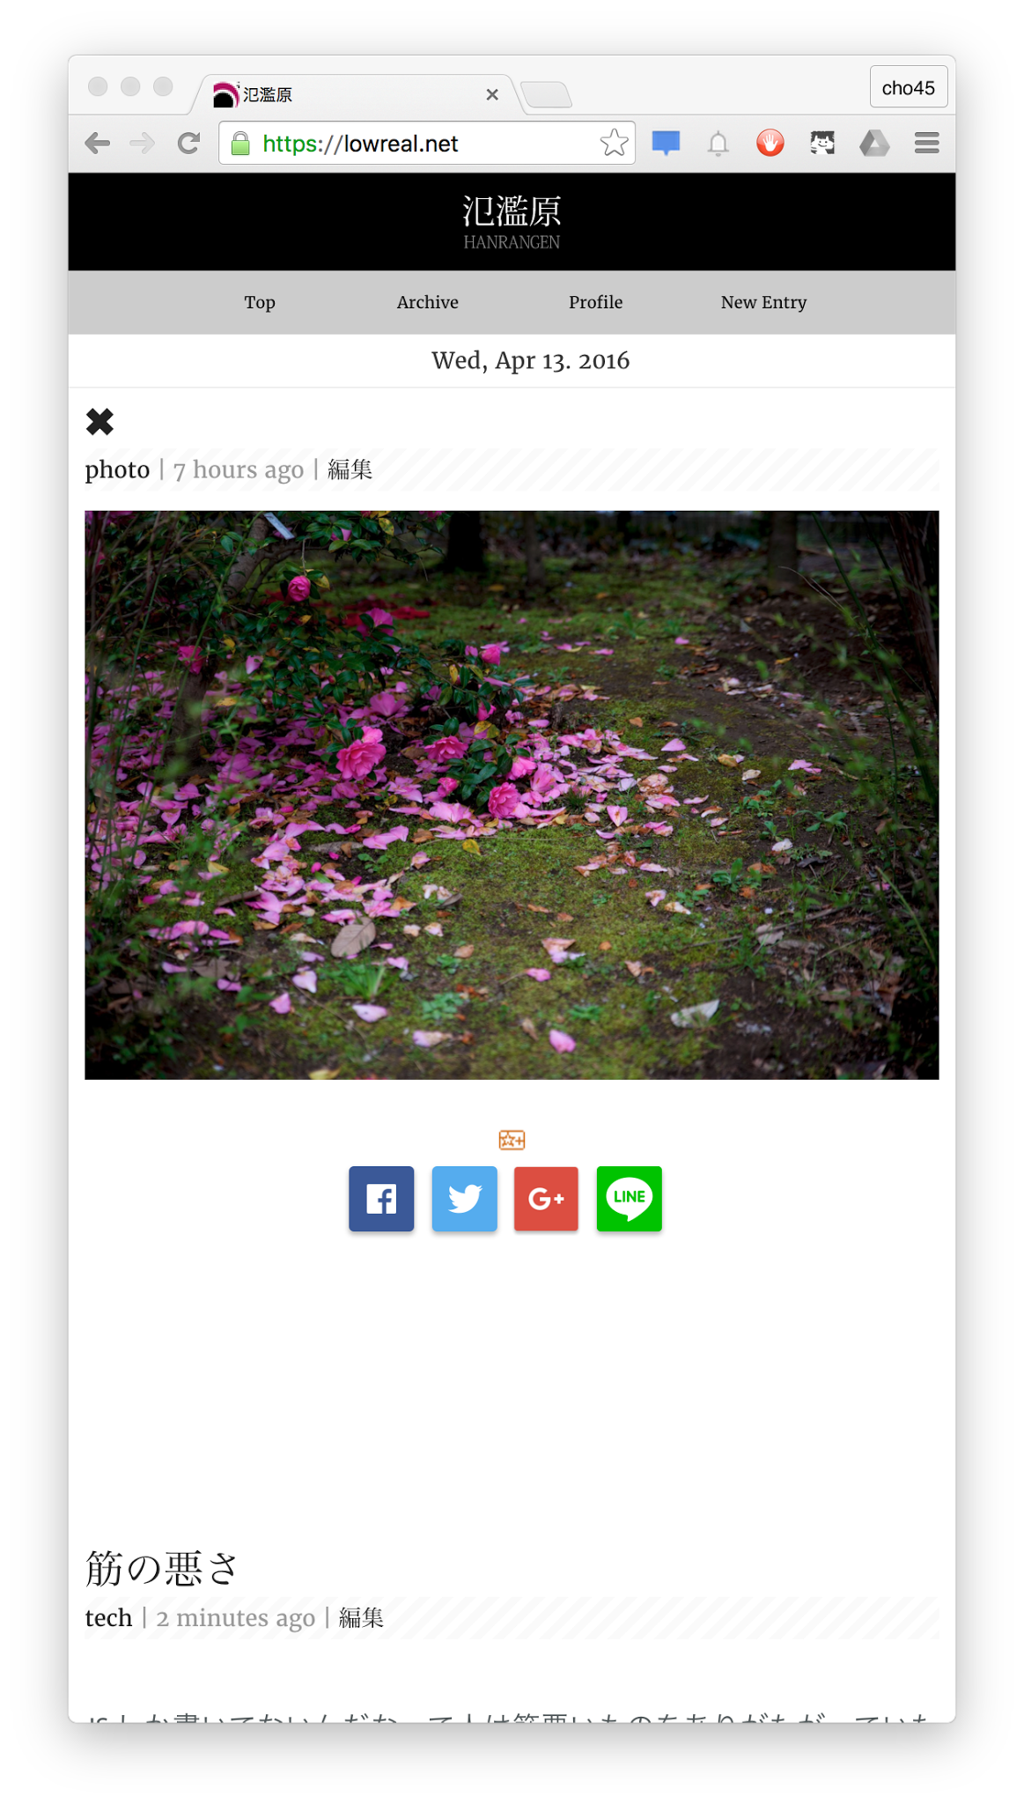Open the photo category link
1024x1804 pixels.
[117, 469]
